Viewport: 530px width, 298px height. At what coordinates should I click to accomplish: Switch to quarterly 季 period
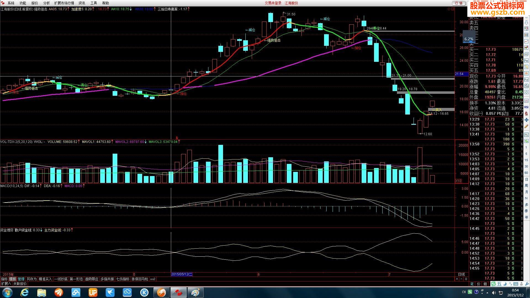tap(526, 211)
